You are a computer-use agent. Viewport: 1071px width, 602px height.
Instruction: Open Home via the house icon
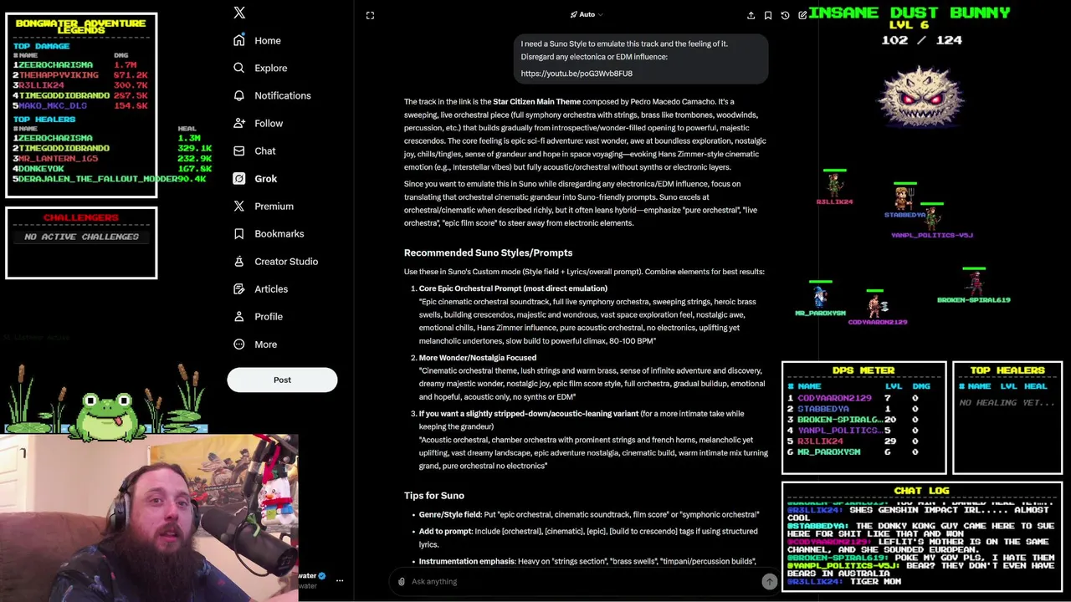tap(239, 40)
